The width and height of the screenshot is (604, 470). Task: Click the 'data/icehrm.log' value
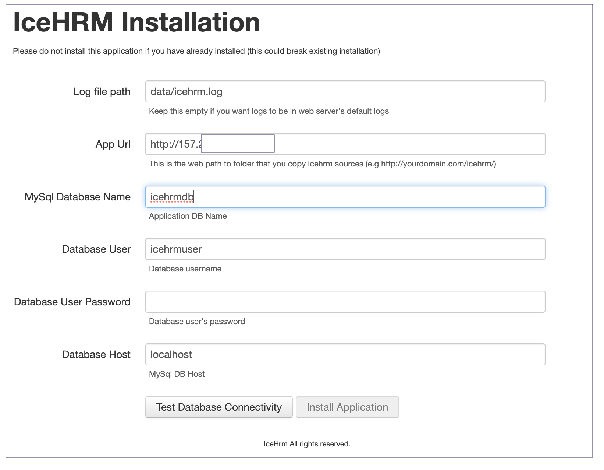(185, 91)
